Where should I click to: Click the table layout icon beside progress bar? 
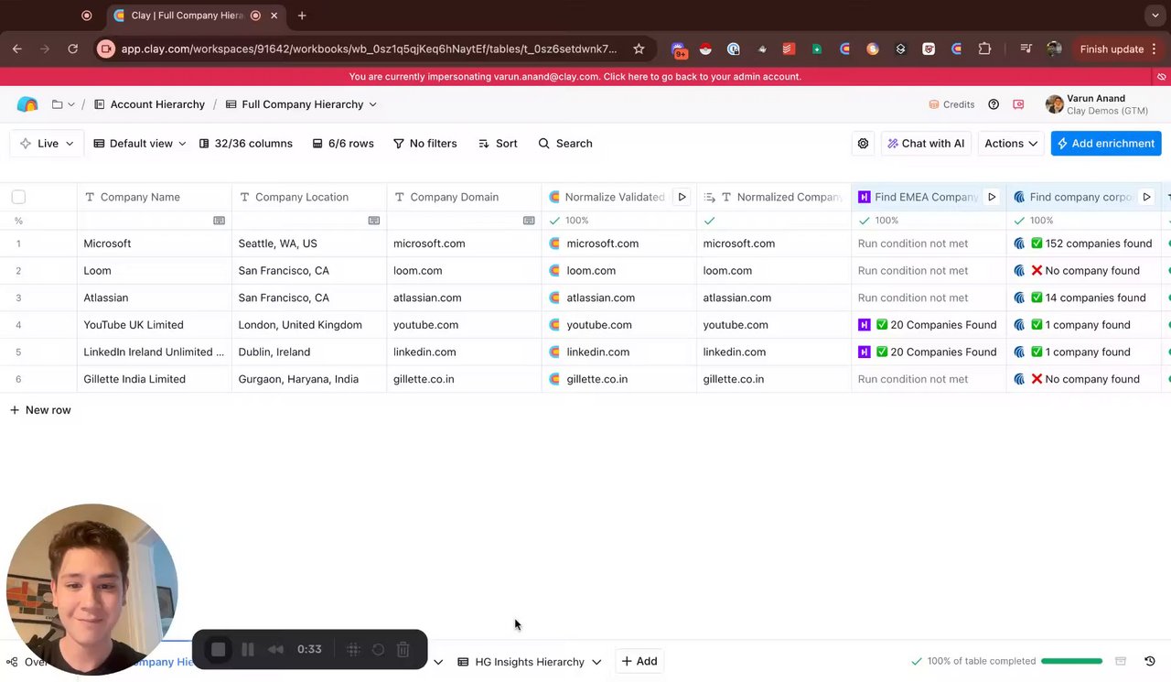point(1121,661)
